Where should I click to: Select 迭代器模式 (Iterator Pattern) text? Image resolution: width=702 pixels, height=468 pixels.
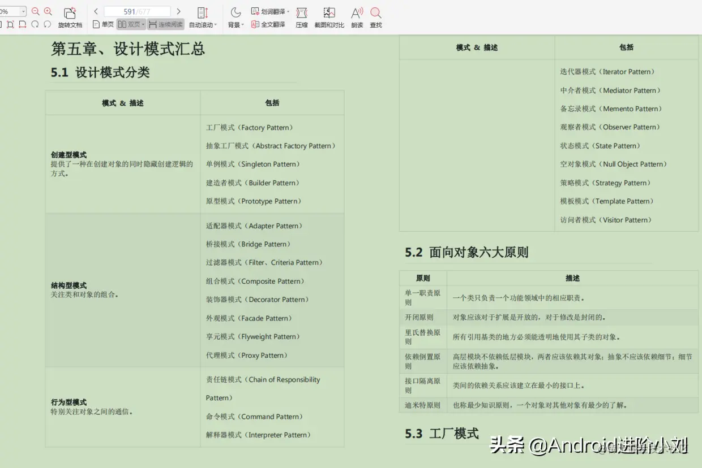pos(607,72)
